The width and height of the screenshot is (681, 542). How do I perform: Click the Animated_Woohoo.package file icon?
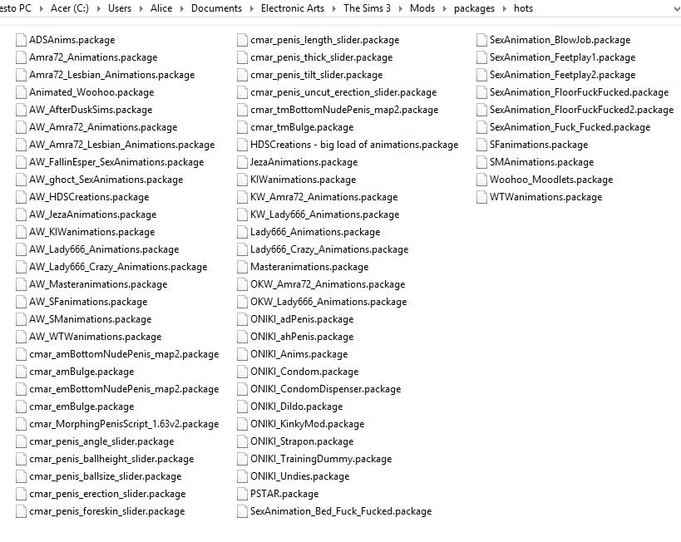pyautogui.click(x=21, y=92)
